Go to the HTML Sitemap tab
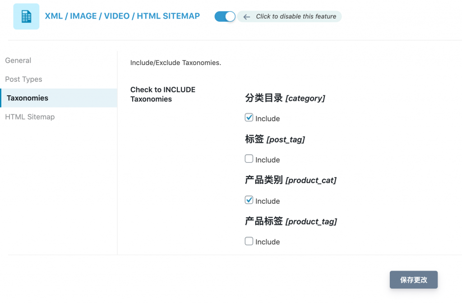This screenshot has height=304, width=462. [x=30, y=117]
